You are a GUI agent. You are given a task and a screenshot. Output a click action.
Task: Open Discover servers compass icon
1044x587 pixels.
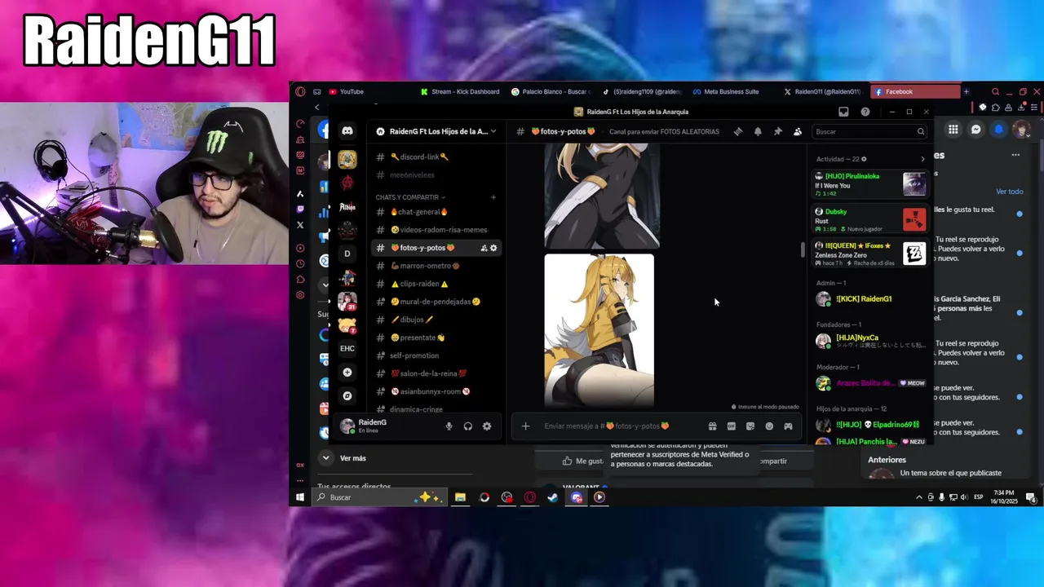tap(347, 396)
